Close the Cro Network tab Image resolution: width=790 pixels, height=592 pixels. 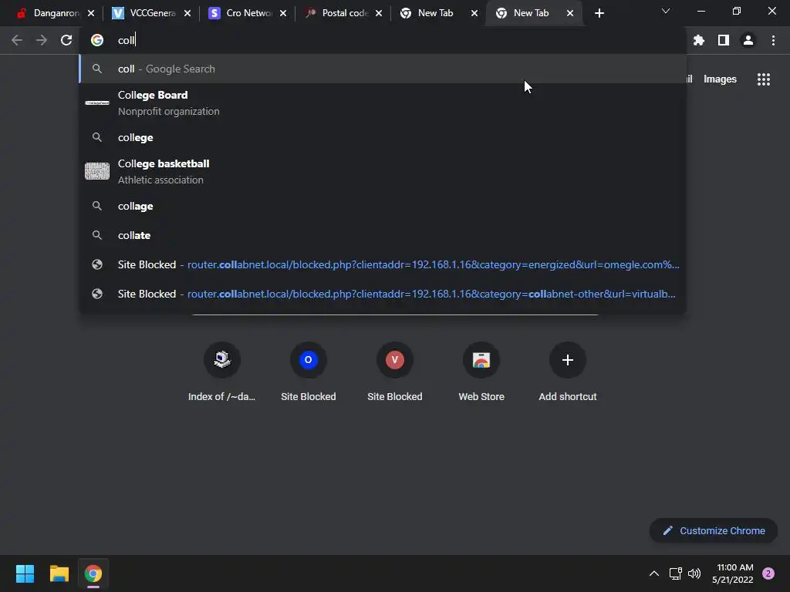(283, 13)
